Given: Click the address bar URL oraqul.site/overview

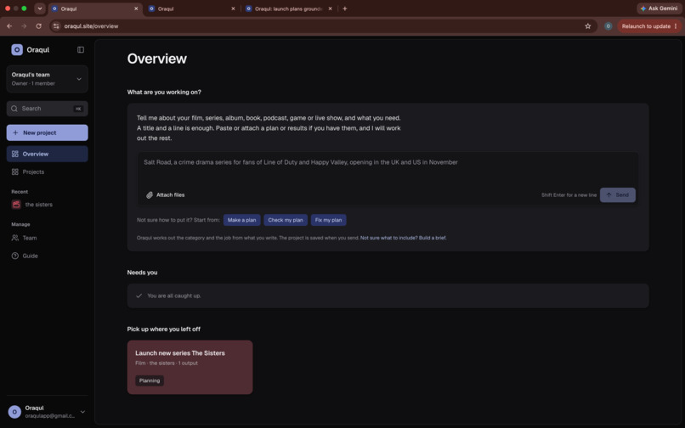Looking at the screenshot, I should click(x=91, y=26).
